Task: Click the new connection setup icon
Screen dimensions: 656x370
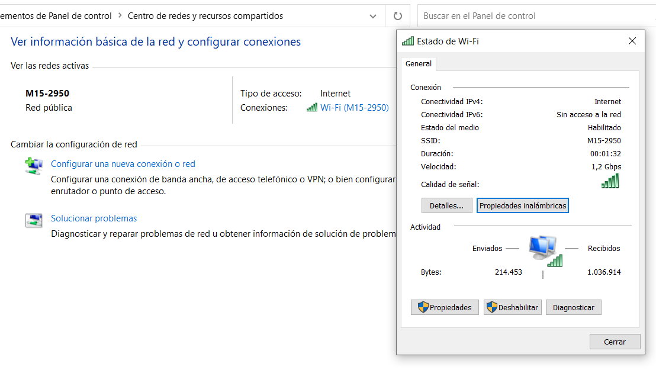Action: 34,166
